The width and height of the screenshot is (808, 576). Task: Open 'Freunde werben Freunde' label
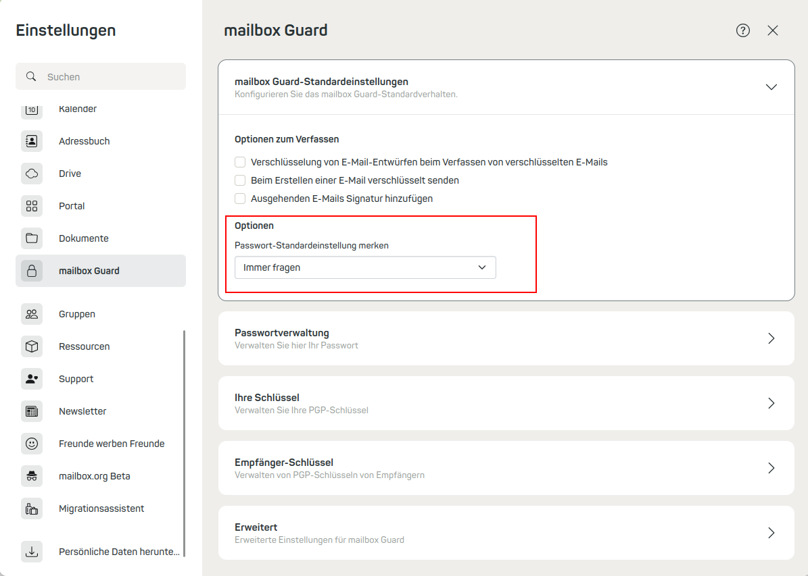112,444
